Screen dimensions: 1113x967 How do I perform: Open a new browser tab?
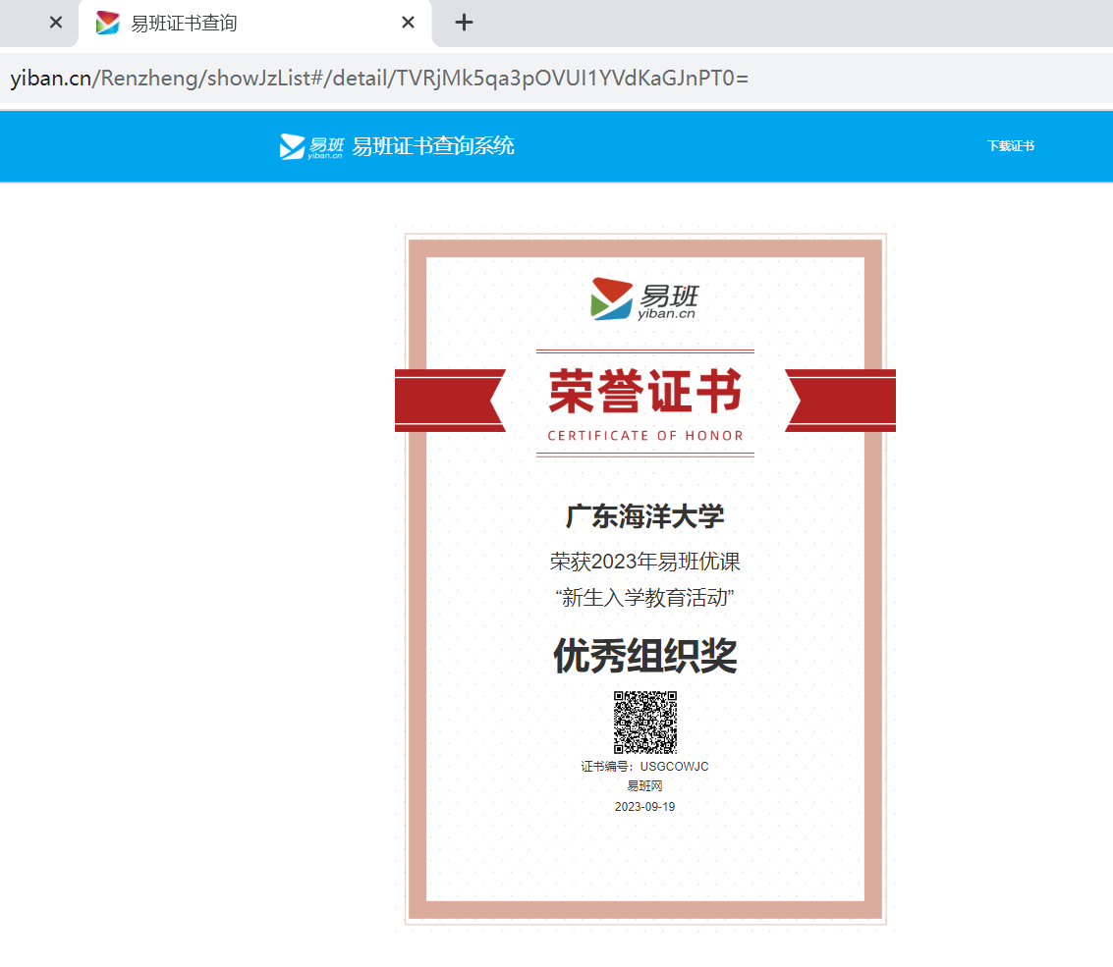465,23
